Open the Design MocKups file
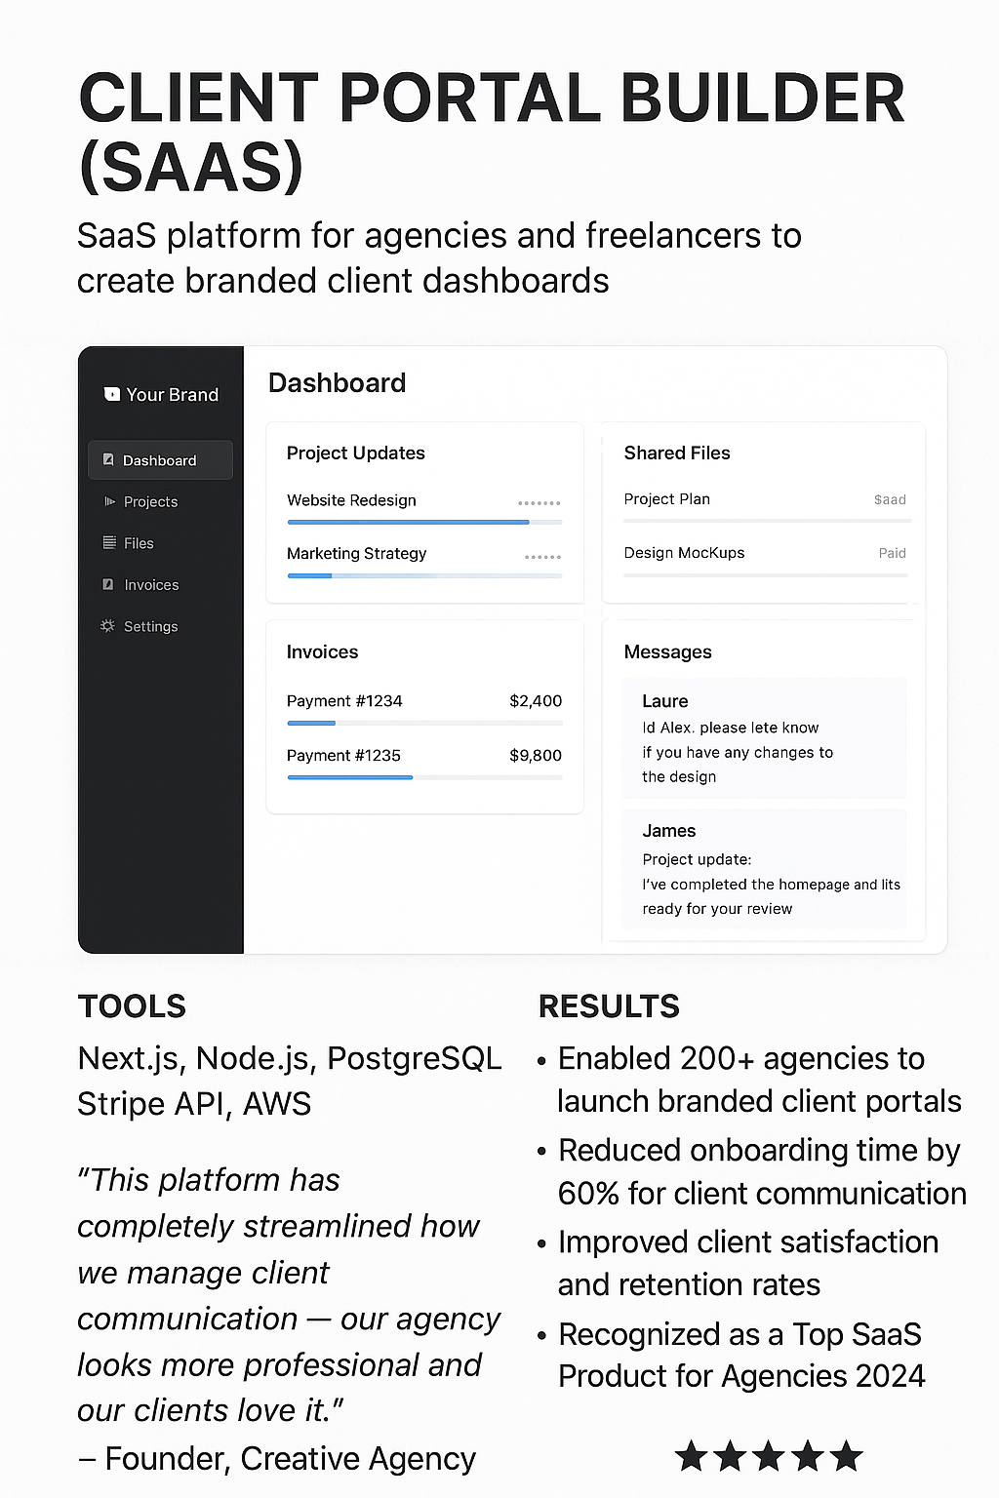This screenshot has width=999, height=1498. coord(684,553)
